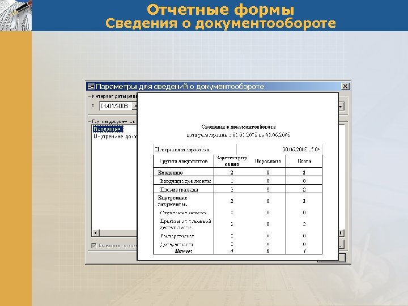Select the Внутренние док... list item
The width and height of the screenshot is (408, 306).
click(115, 137)
